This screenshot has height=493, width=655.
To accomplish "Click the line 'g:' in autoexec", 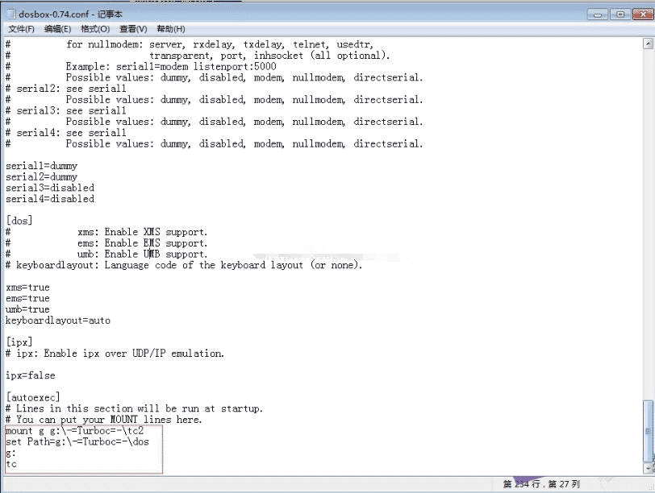I will pos(10,453).
